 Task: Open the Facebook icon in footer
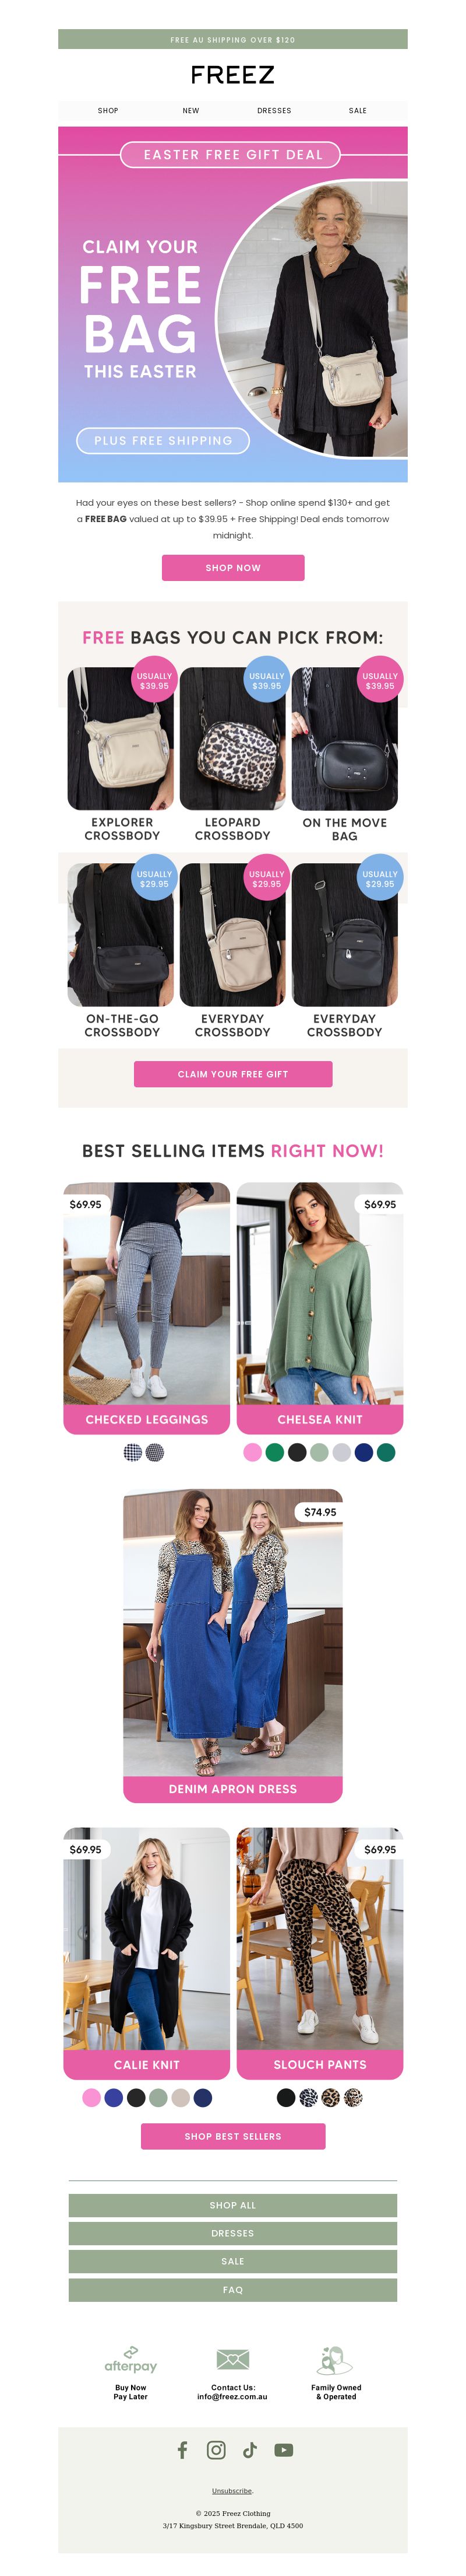pyautogui.click(x=182, y=2449)
